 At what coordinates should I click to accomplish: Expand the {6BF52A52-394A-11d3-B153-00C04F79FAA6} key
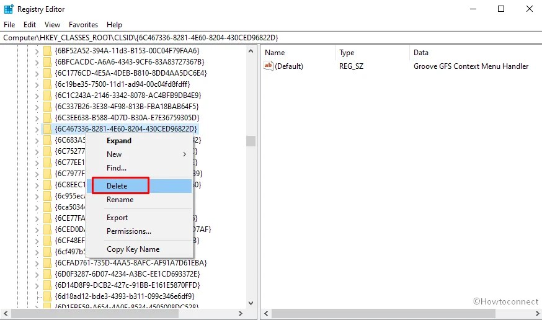(x=37, y=52)
